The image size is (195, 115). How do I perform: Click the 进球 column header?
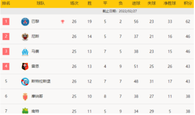136,3
